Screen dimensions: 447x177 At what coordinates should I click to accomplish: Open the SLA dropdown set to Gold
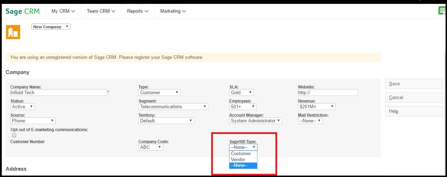pos(241,92)
